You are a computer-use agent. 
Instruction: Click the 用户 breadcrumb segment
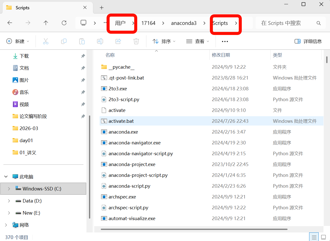click(x=120, y=23)
